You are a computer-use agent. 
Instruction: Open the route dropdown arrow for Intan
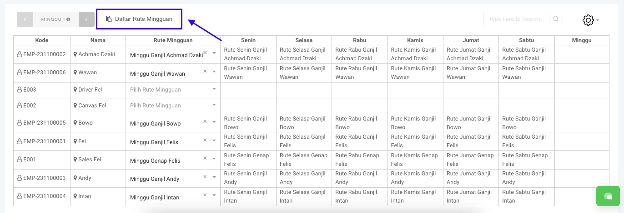click(214, 195)
